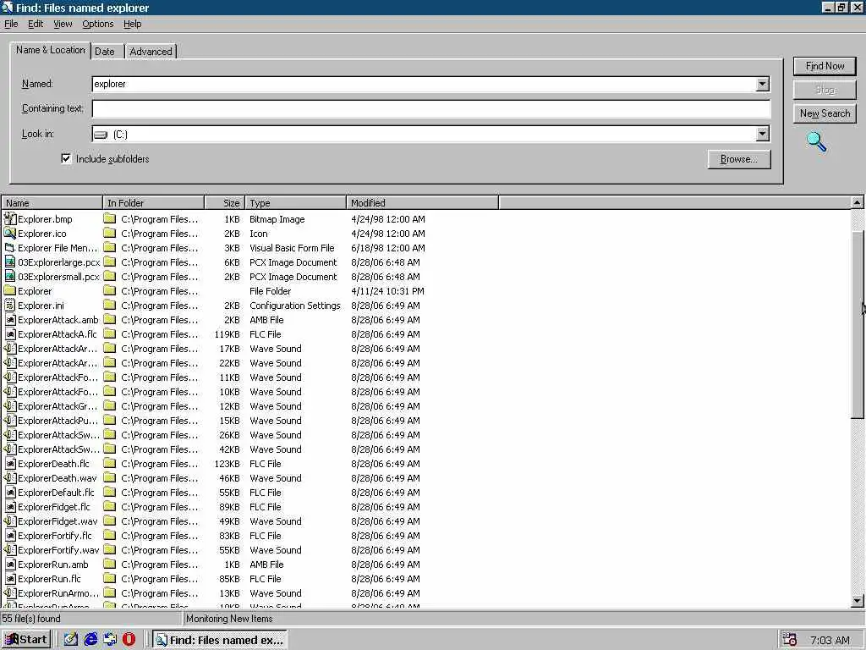The height and width of the screenshot is (650, 866).
Task: Sort results by the Name column header
Action: coord(52,203)
